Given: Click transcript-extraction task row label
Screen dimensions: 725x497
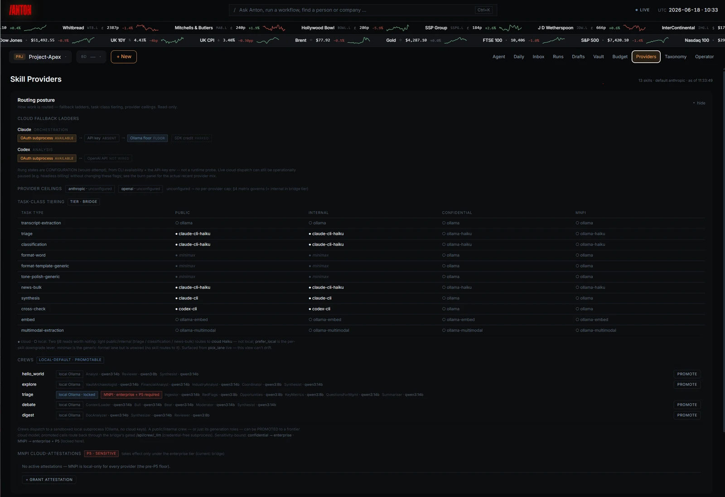Looking at the screenshot, I should coord(41,223).
